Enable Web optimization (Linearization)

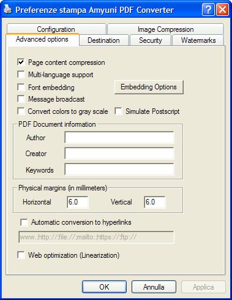[x=21, y=255]
